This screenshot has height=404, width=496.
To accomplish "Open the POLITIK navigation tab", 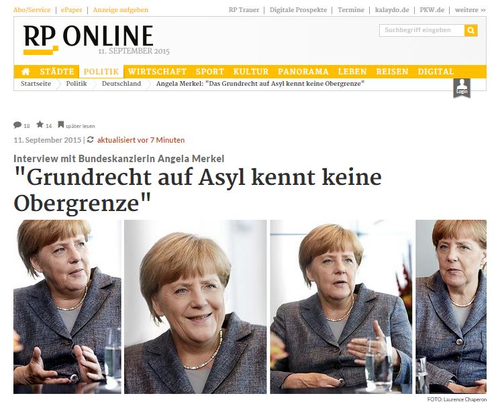I will pos(101,72).
